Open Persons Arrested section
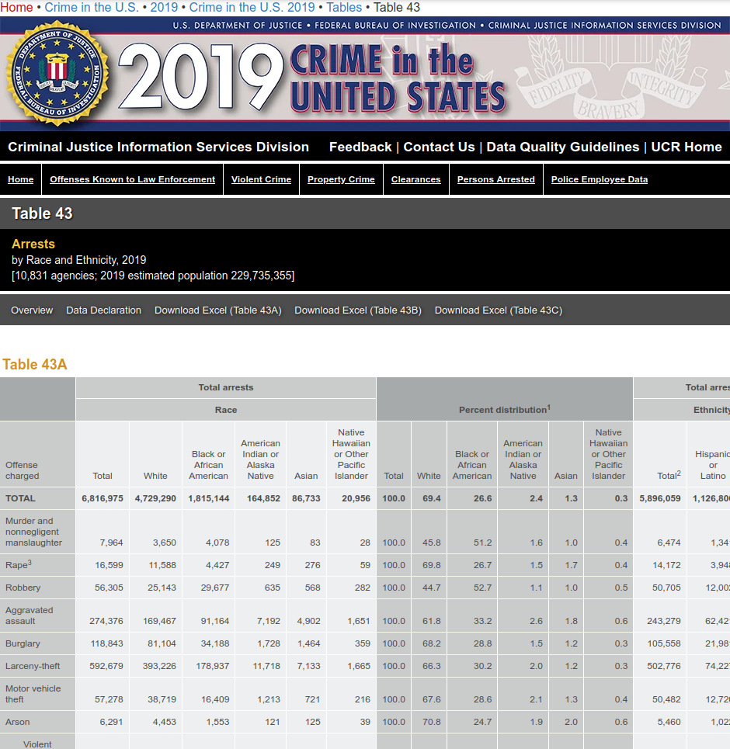Image resolution: width=730 pixels, height=749 pixels. click(x=495, y=179)
